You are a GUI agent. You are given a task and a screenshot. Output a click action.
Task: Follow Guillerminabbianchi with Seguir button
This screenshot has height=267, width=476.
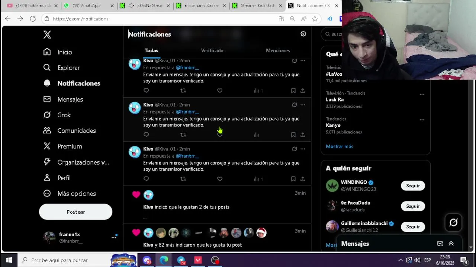click(413, 227)
